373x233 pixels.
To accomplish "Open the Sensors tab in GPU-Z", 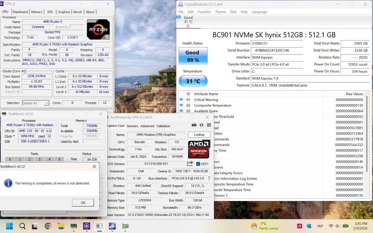I will tap(132, 126).
